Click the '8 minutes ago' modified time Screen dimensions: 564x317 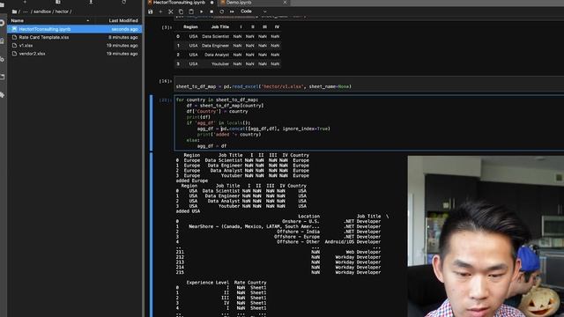(x=123, y=37)
